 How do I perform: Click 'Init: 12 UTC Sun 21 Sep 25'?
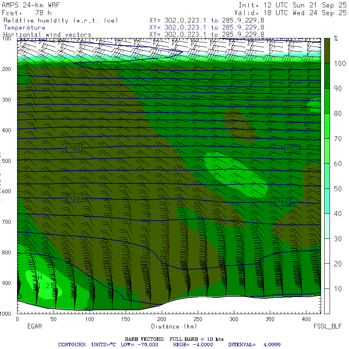292,5
